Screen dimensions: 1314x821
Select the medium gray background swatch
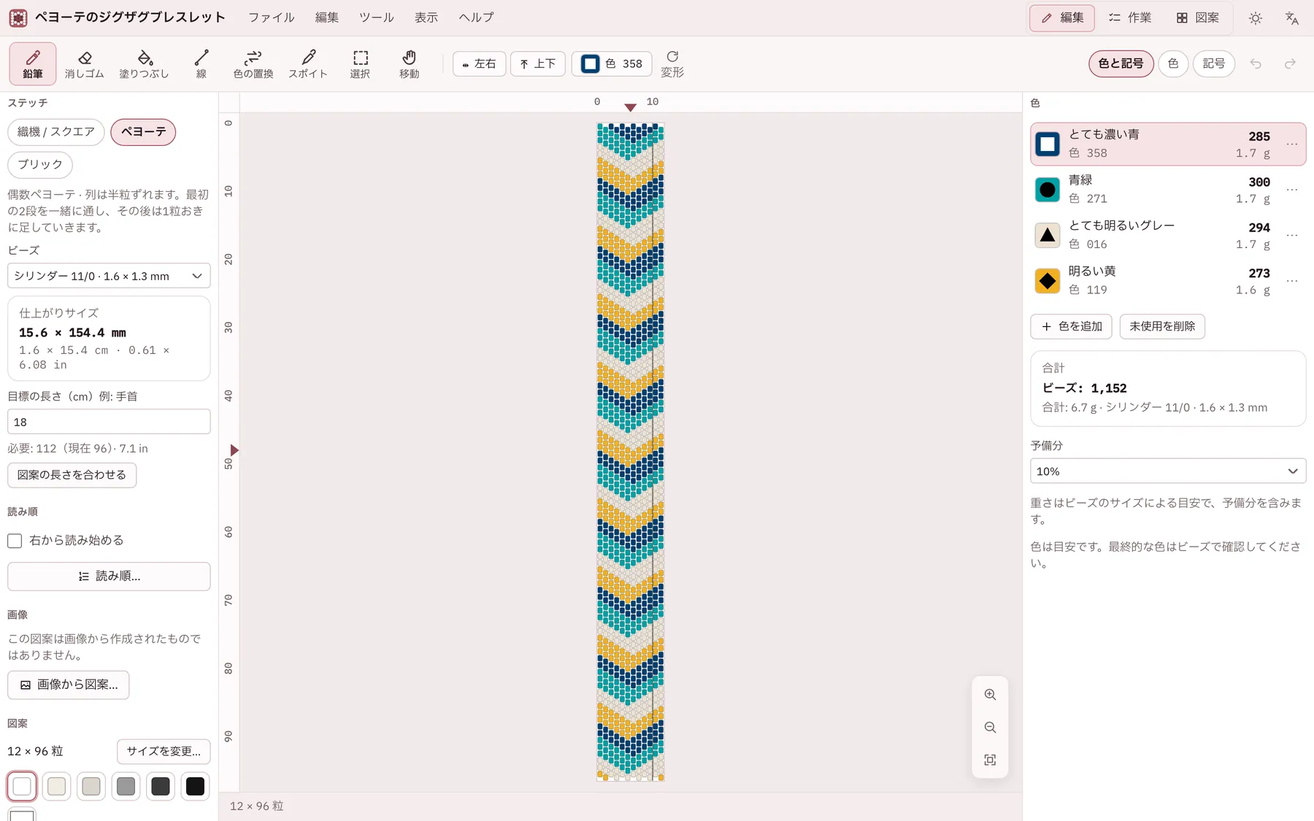coord(126,787)
